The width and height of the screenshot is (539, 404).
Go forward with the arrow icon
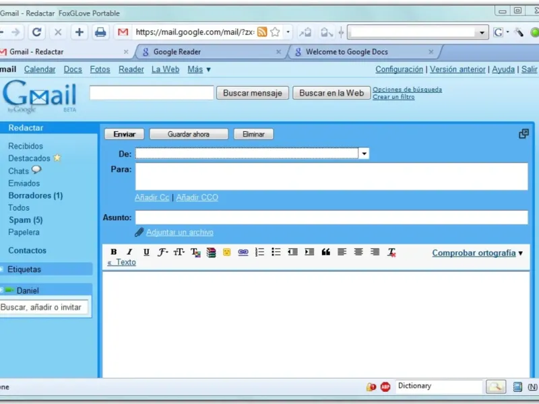[15, 32]
